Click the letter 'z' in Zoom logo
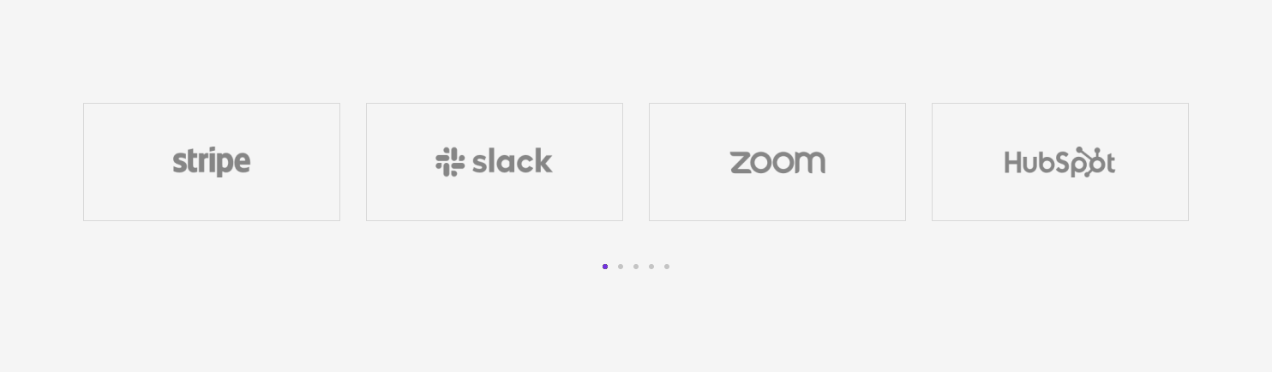1272x372 pixels. [x=741, y=162]
